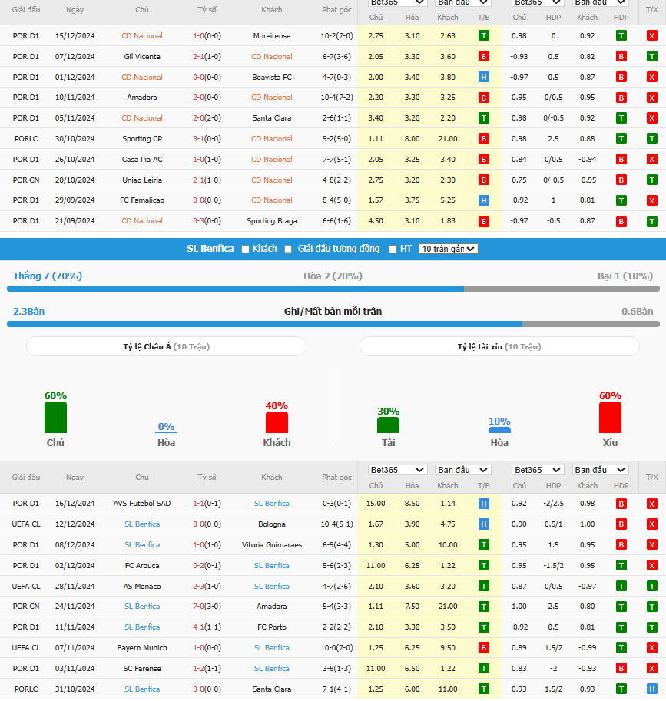Expand second Ban đầu dropdown near T/X, Benfica table
This screenshot has width=666, height=701.
(x=600, y=470)
